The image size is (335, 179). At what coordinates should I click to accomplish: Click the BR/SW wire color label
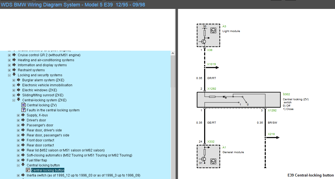click(x=272, y=123)
